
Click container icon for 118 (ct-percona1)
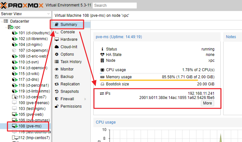pyautogui.click(x=15, y=85)
